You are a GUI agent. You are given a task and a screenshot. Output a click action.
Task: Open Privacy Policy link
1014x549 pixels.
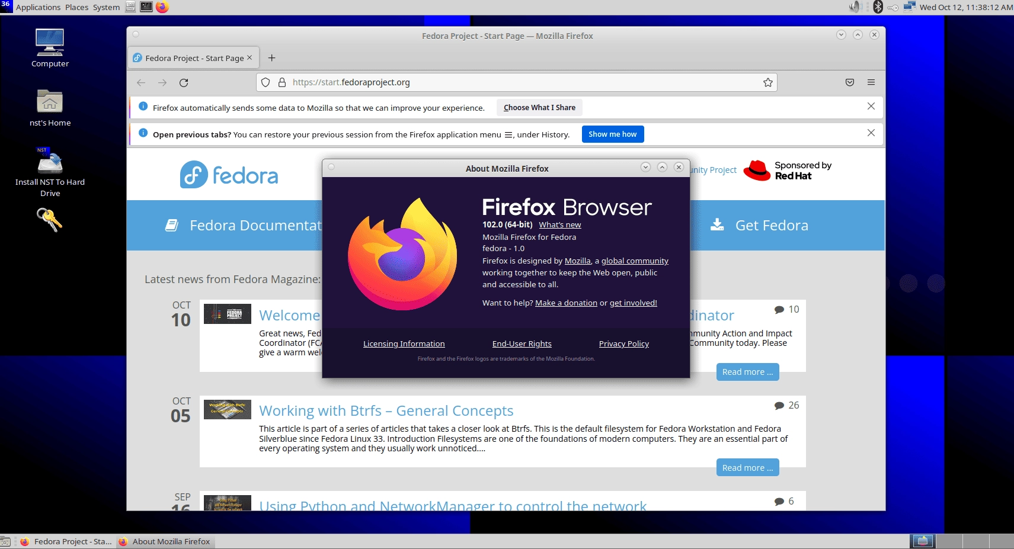point(623,343)
